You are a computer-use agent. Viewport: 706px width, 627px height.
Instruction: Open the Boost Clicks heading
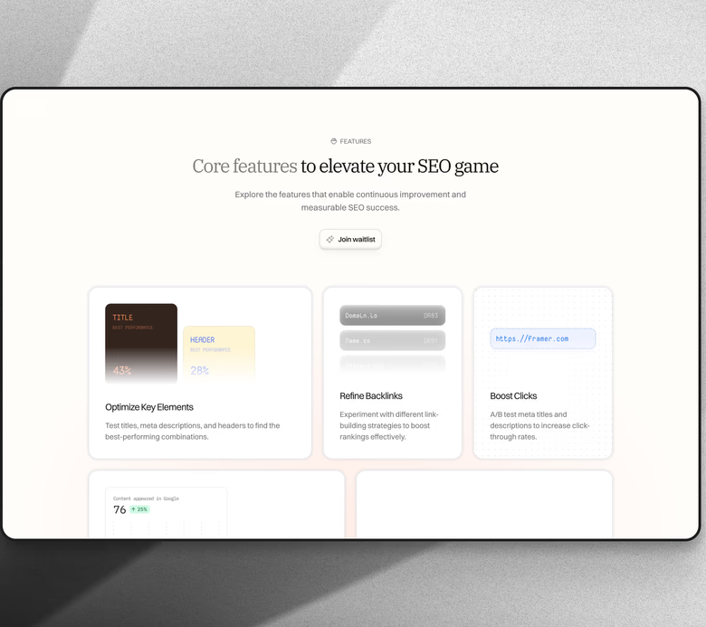(513, 396)
